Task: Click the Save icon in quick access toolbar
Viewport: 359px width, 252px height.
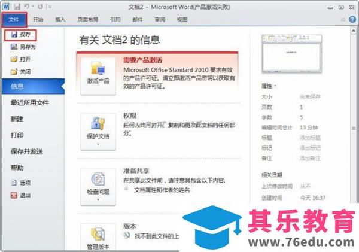Action: pos(17,7)
